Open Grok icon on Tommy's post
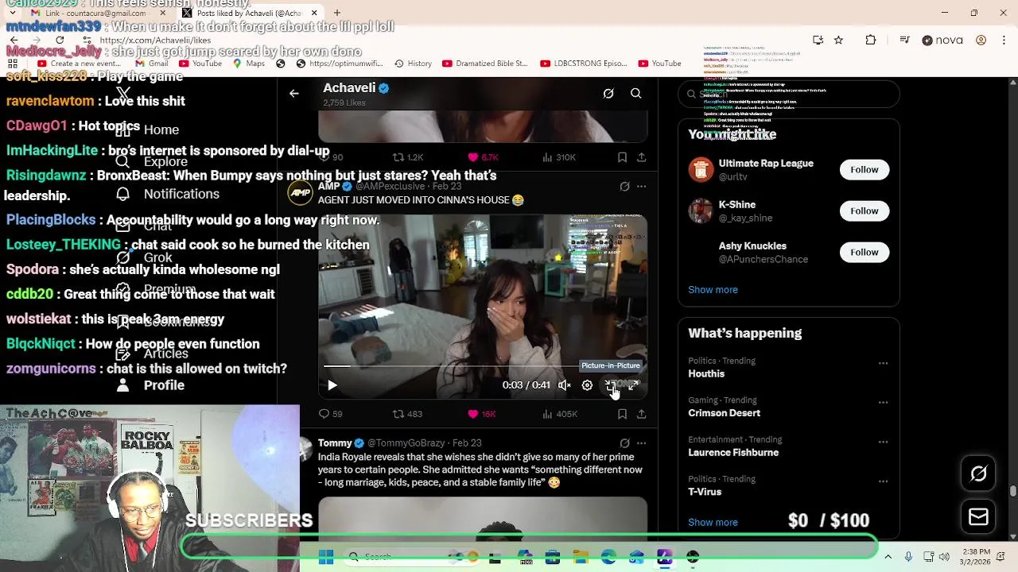Viewport: 1018px width, 572px height. click(624, 443)
